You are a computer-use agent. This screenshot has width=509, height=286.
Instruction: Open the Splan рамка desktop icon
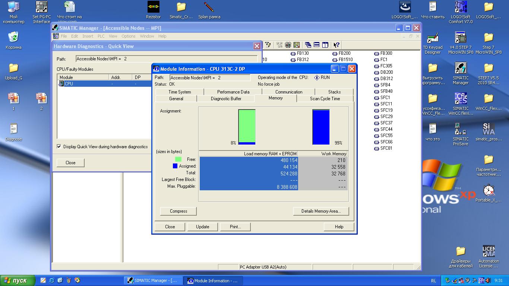coord(209,10)
